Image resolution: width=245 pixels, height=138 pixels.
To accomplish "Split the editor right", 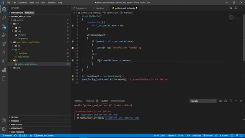I will (236, 8).
